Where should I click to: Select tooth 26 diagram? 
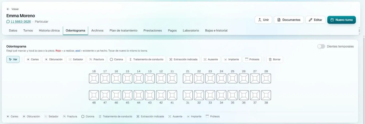coord(244,78)
